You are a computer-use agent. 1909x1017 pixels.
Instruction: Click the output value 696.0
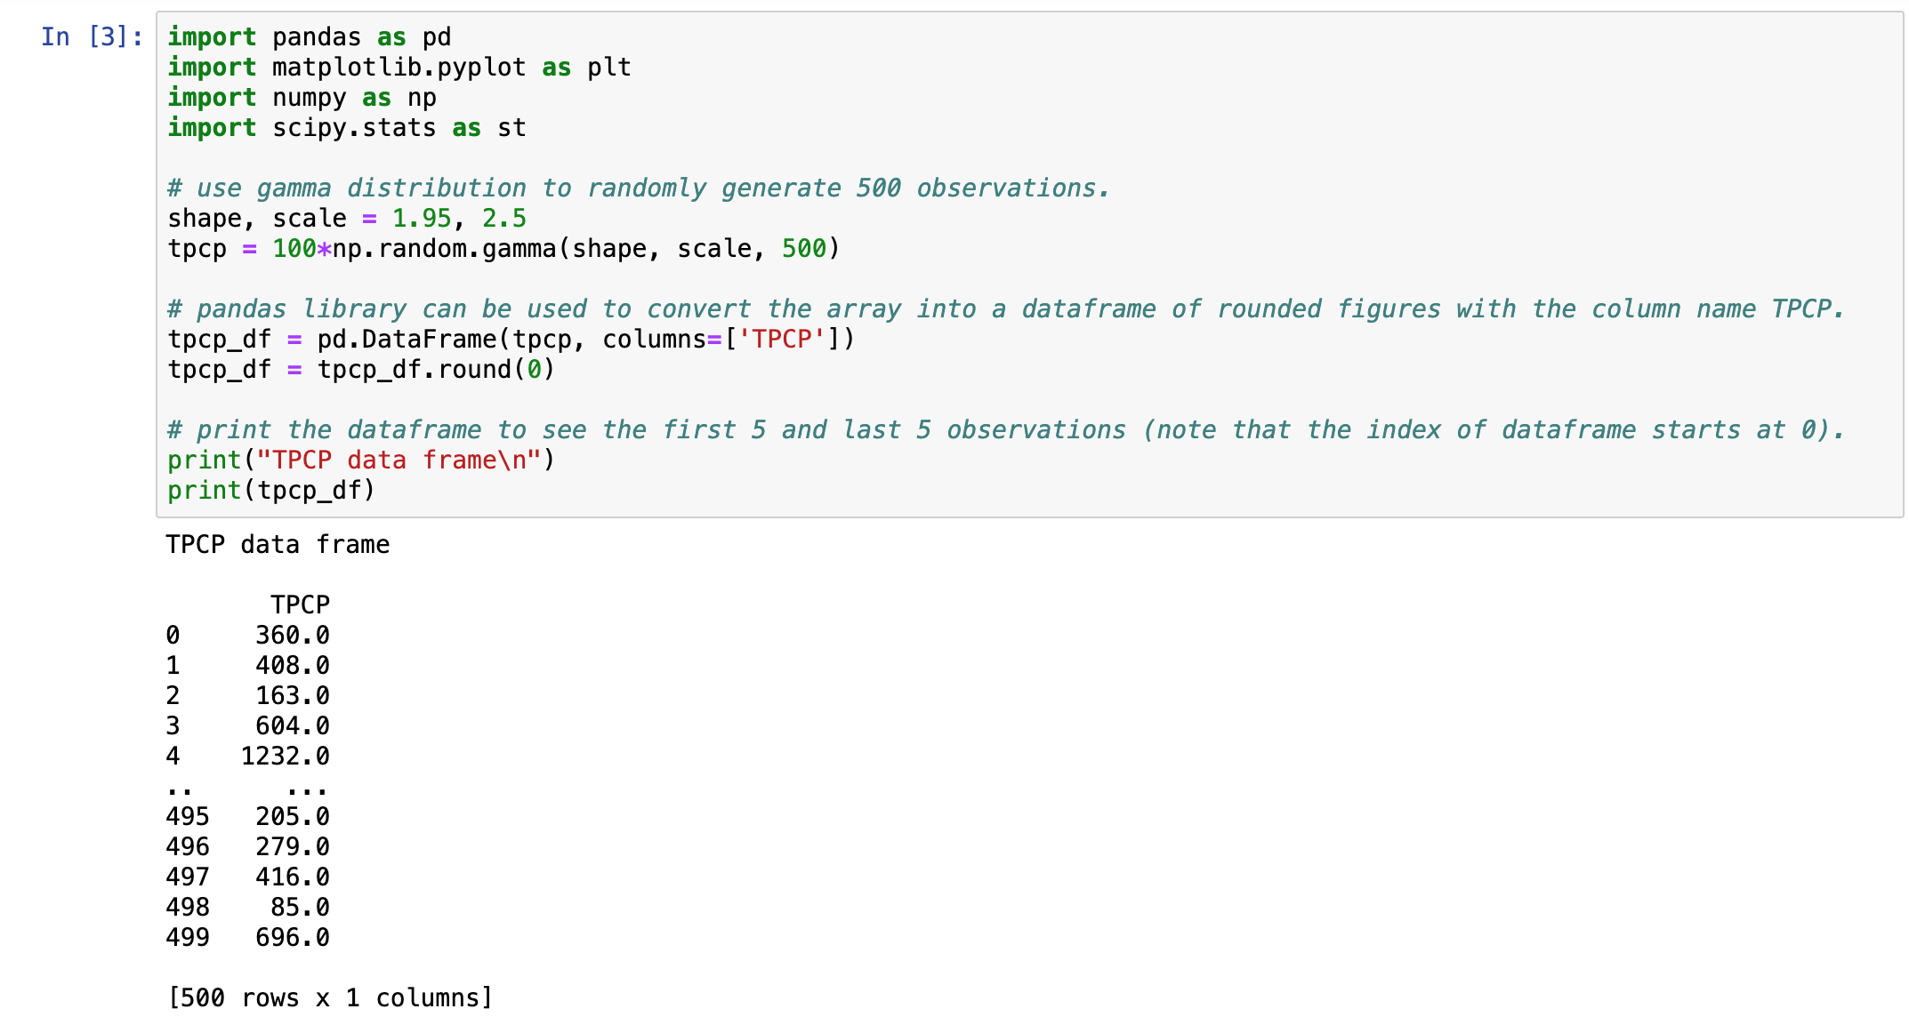tap(293, 937)
